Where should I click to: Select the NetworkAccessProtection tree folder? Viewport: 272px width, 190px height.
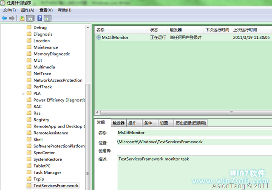(x=58, y=80)
